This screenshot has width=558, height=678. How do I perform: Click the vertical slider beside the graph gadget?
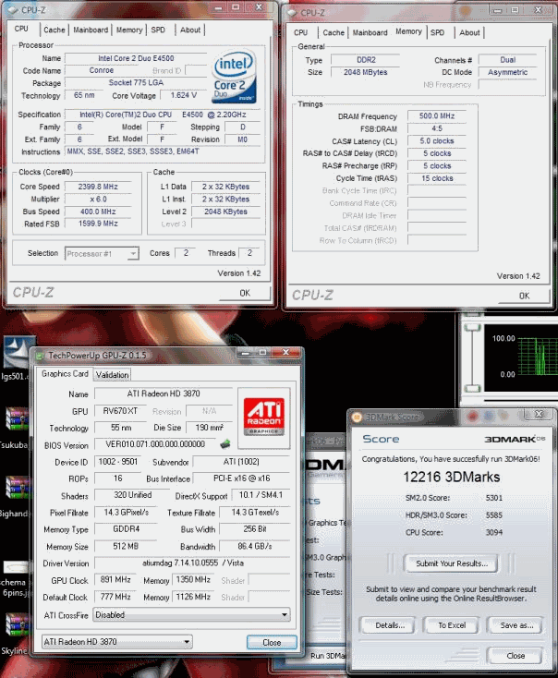pos(472,357)
